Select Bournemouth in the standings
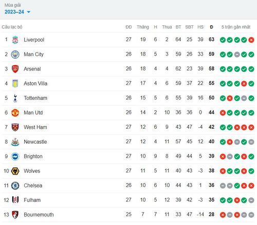 (39, 215)
